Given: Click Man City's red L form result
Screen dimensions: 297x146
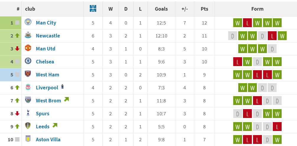Looking at the screenshot, I should coord(247,23).
